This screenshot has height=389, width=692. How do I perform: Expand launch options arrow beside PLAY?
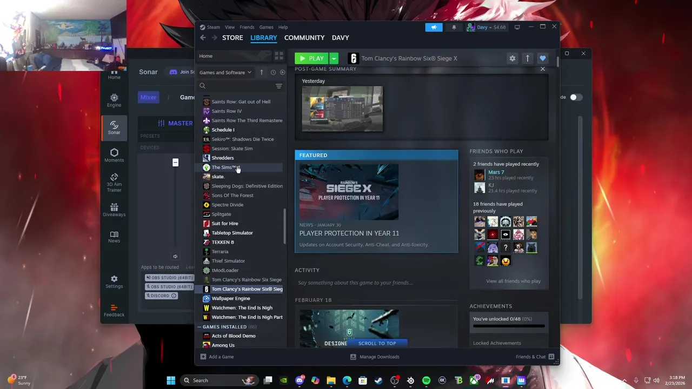pos(334,58)
